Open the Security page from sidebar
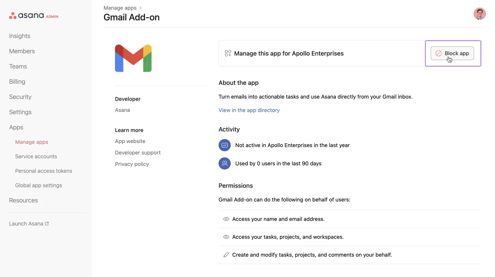495x277 pixels. [20, 97]
